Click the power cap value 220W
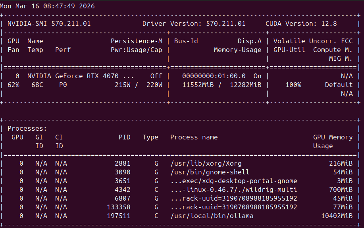Viewport: 364px width, 228px height. click(154, 85)
